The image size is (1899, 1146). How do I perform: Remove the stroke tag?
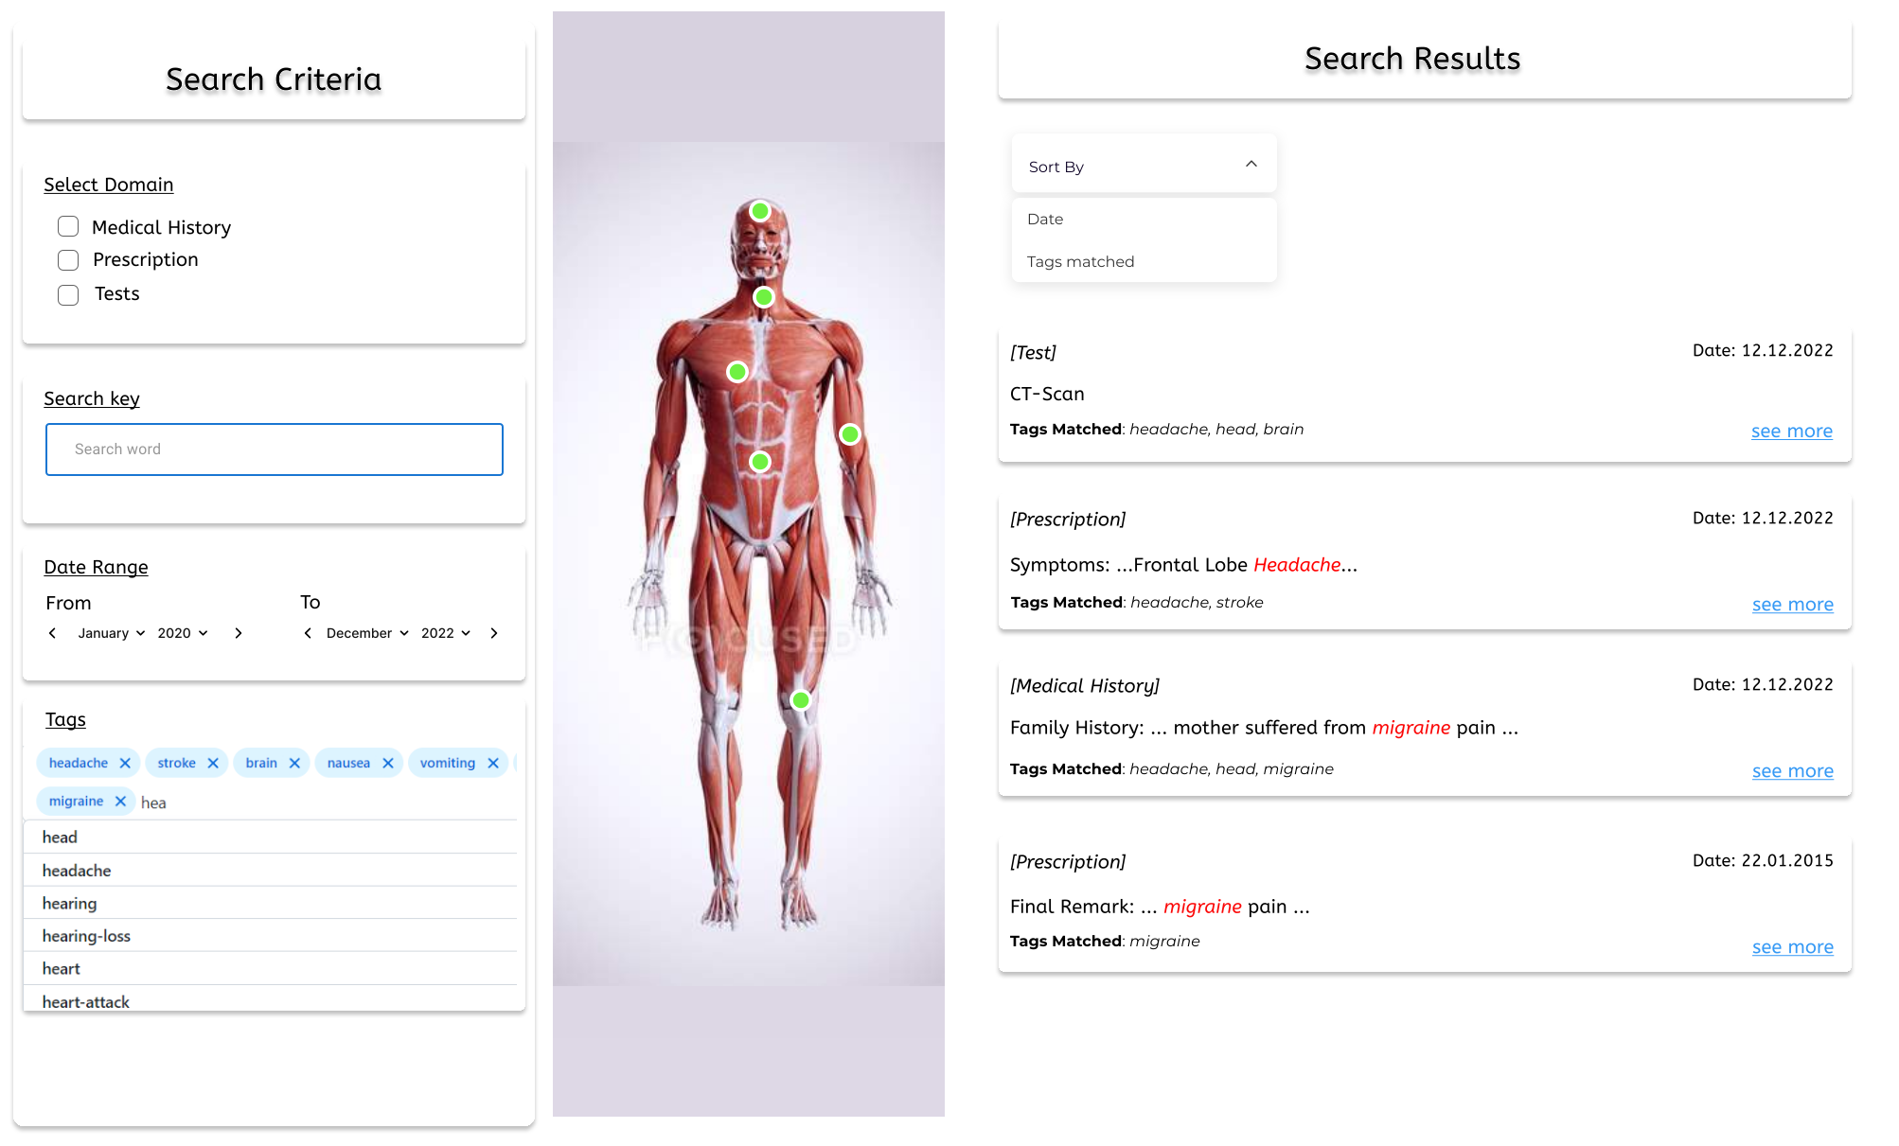click(213, 763)
